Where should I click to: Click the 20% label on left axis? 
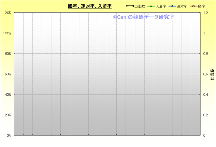click(x=8, y=115)
